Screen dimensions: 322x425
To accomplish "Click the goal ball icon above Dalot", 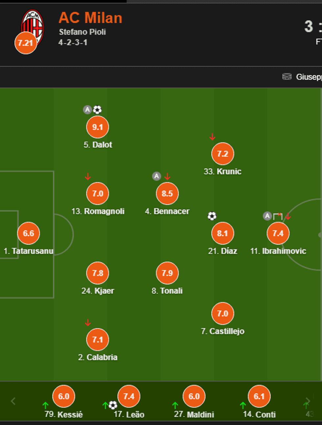I will pos(97,109).
